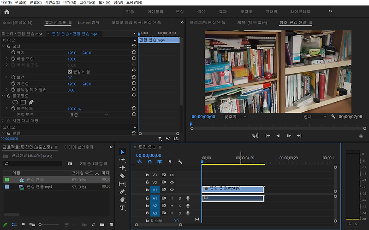Go to the Home screen icon
Viewport: 369px width, 230px height.
(7, 11)
